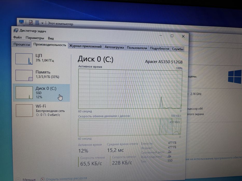The image size is (242, 181).
Task: Expand Explorer quick access toolbar dropdown arrow
Action: [42, 23]
